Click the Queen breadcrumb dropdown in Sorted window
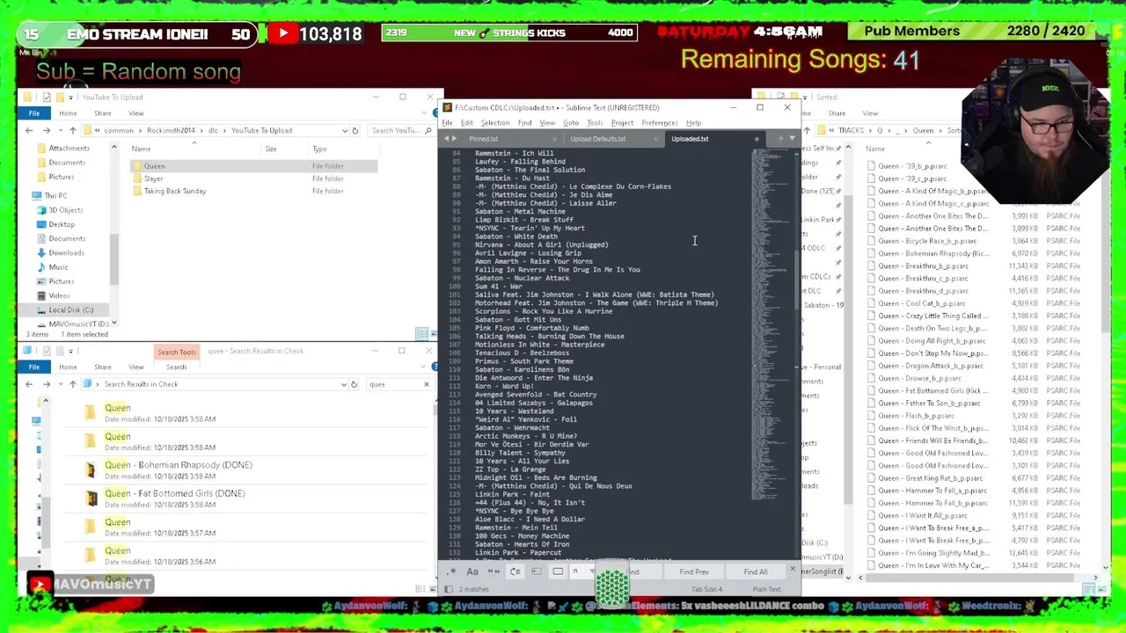1126x633 pixels. 939,130
